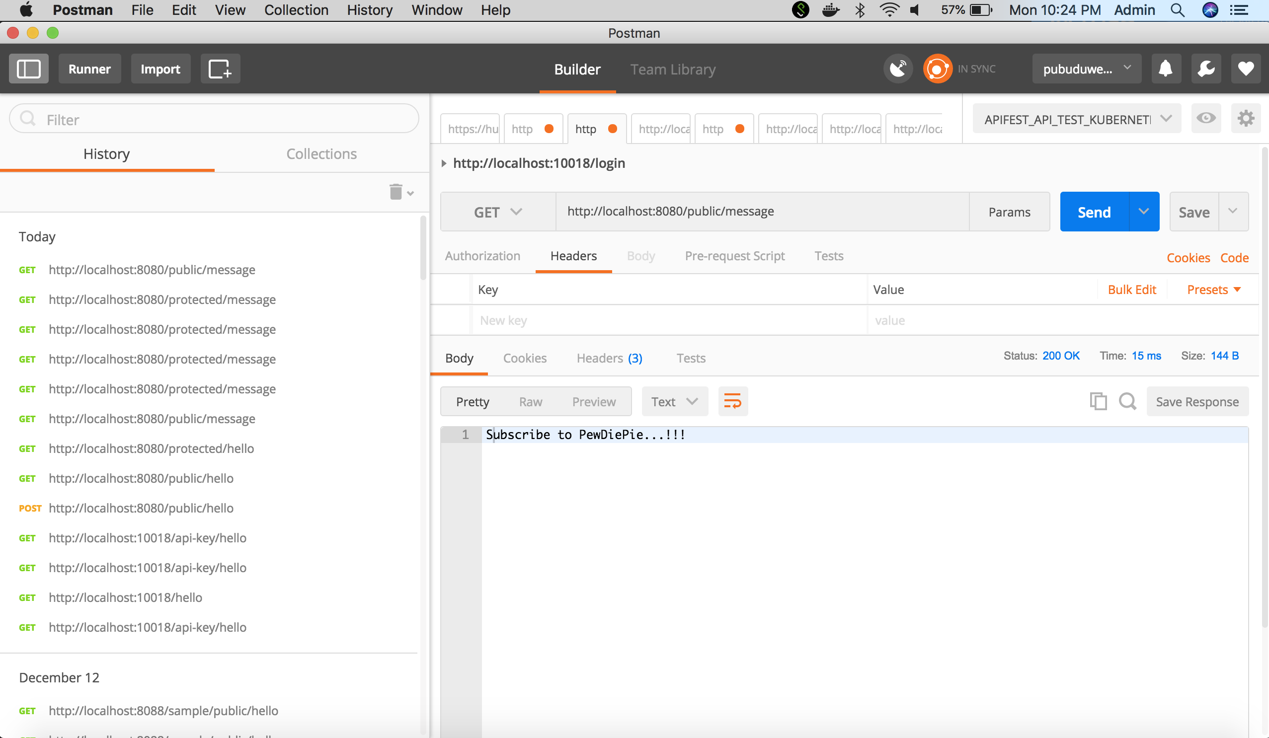This screenshot has width=1269, height=738.
Task: Click the orange sync status icon
Action: (x=937, y=69)
